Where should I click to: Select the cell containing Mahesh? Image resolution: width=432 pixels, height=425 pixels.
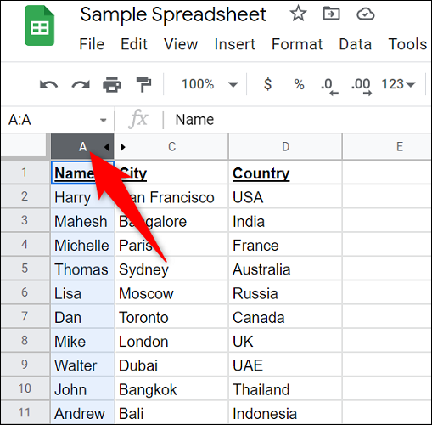[82, 220]
